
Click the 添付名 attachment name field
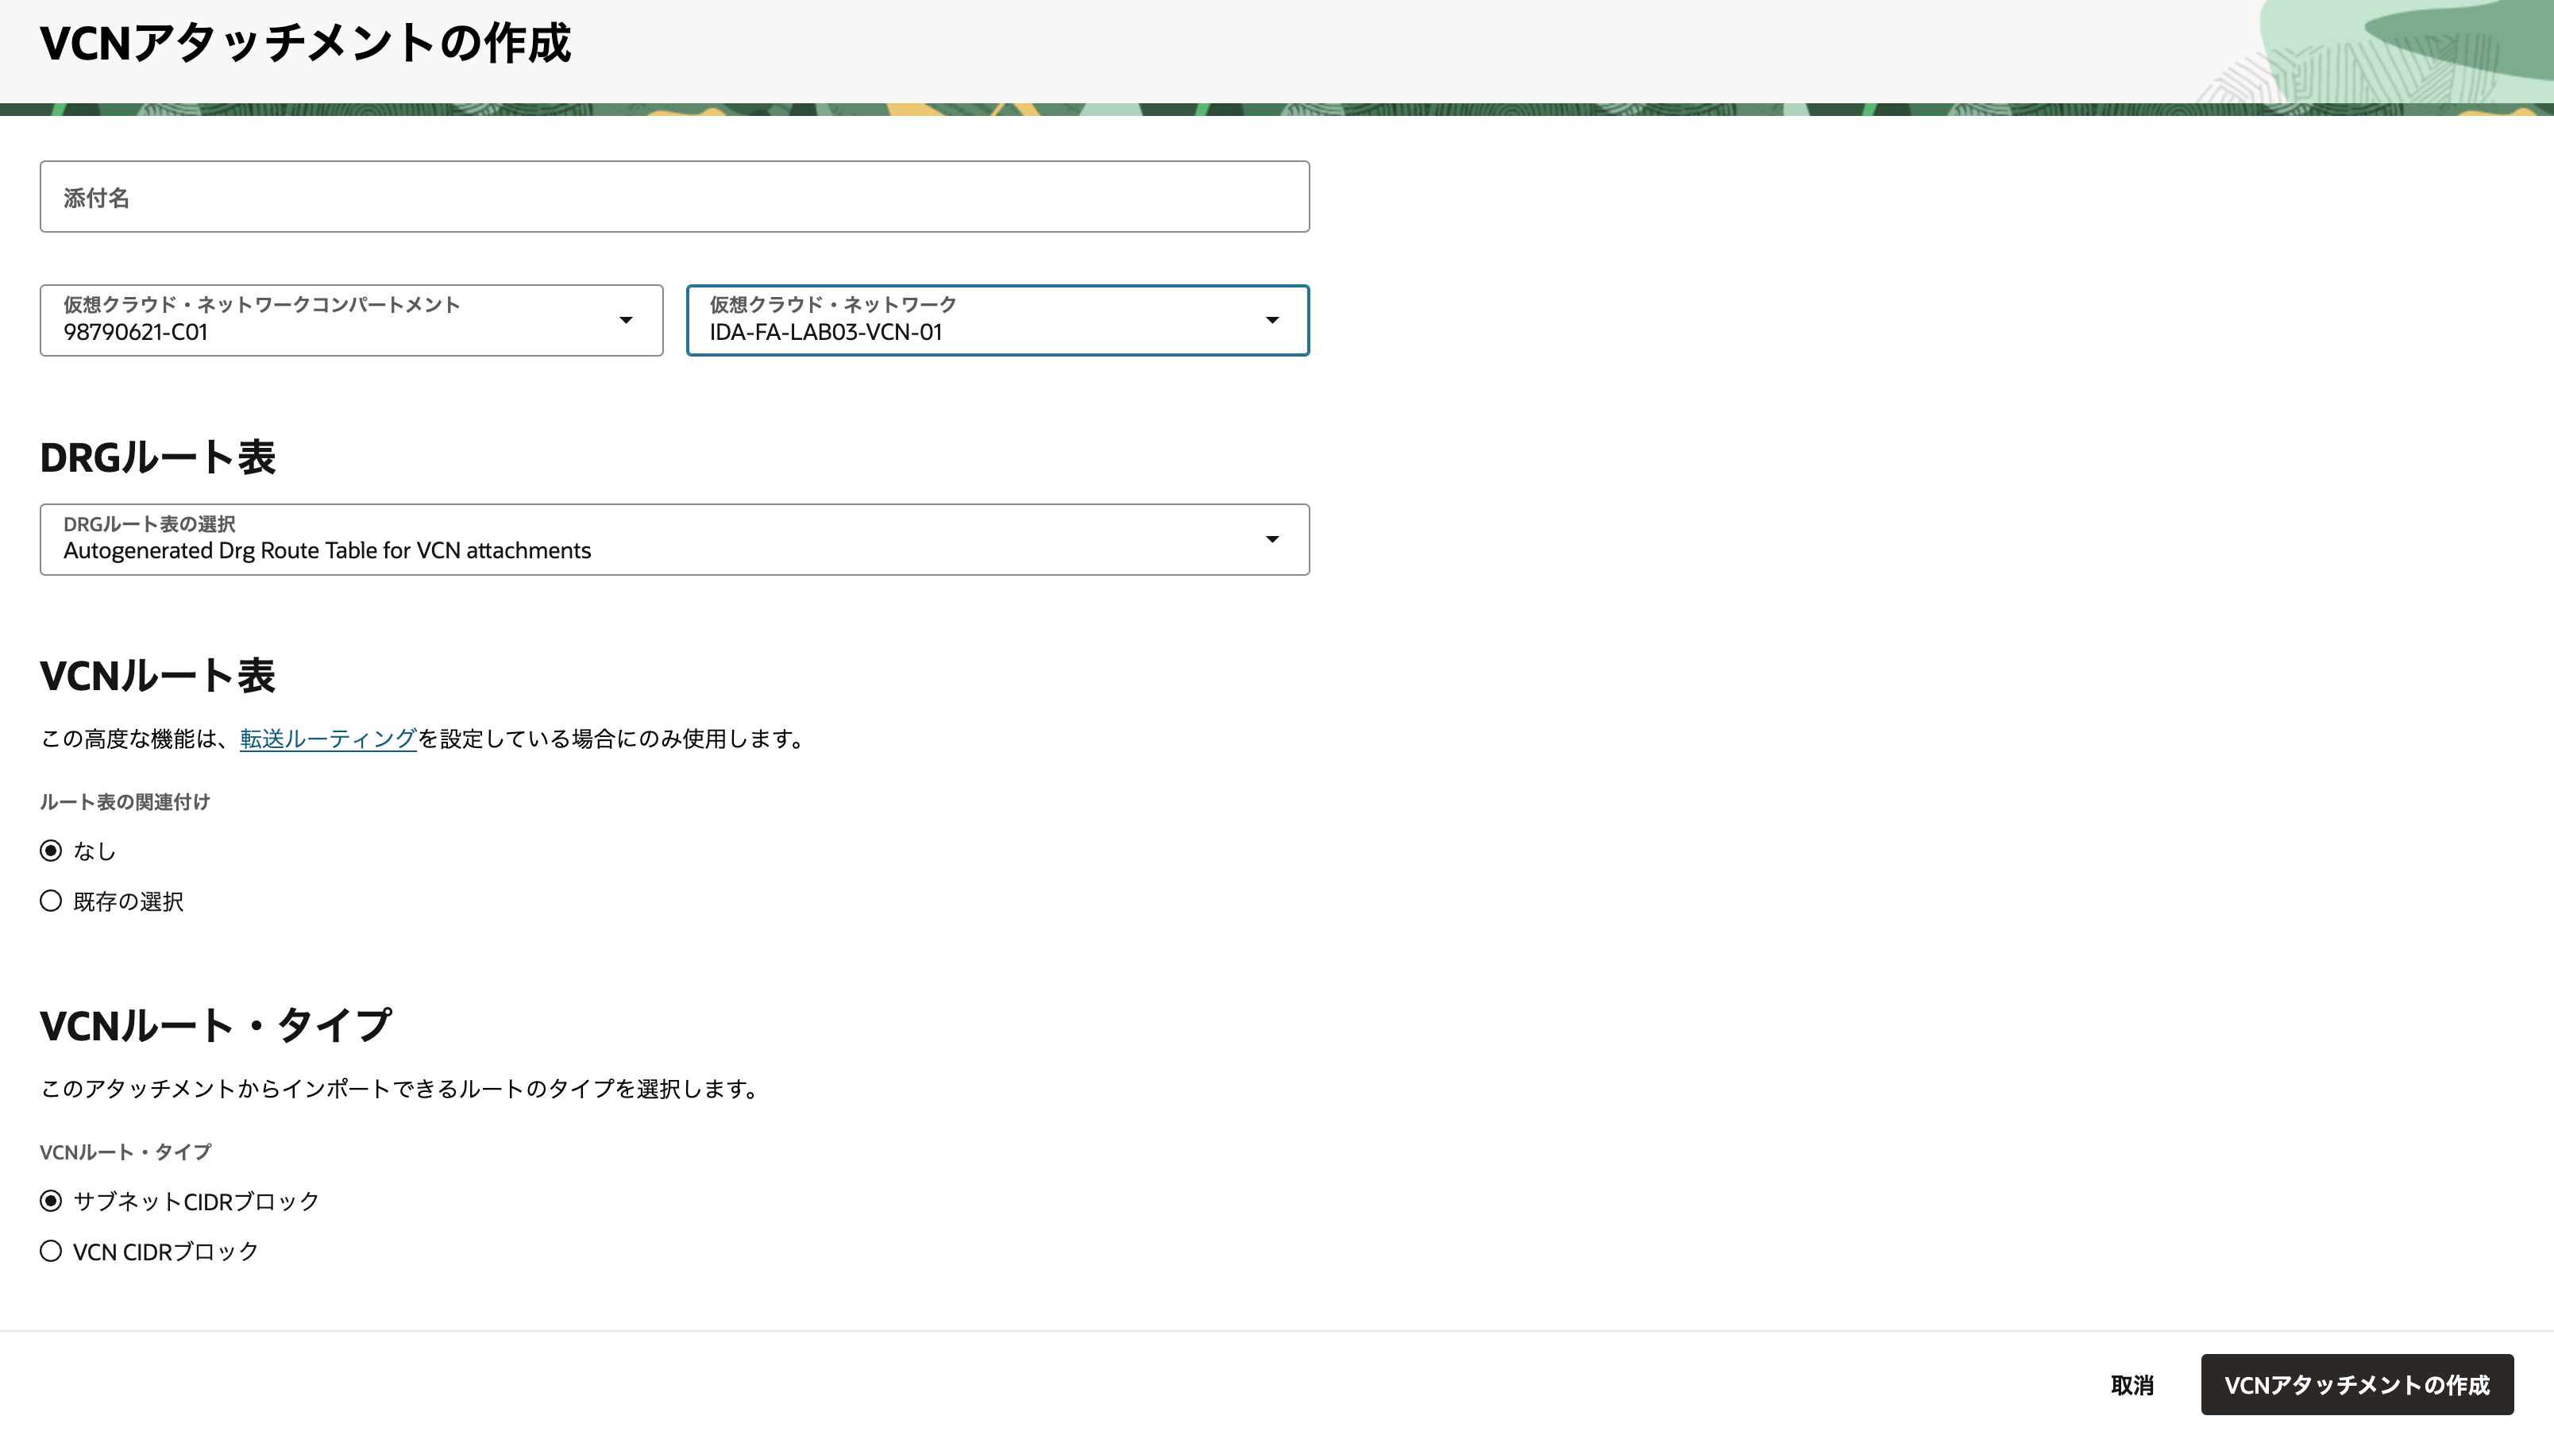tap(674, 196)
